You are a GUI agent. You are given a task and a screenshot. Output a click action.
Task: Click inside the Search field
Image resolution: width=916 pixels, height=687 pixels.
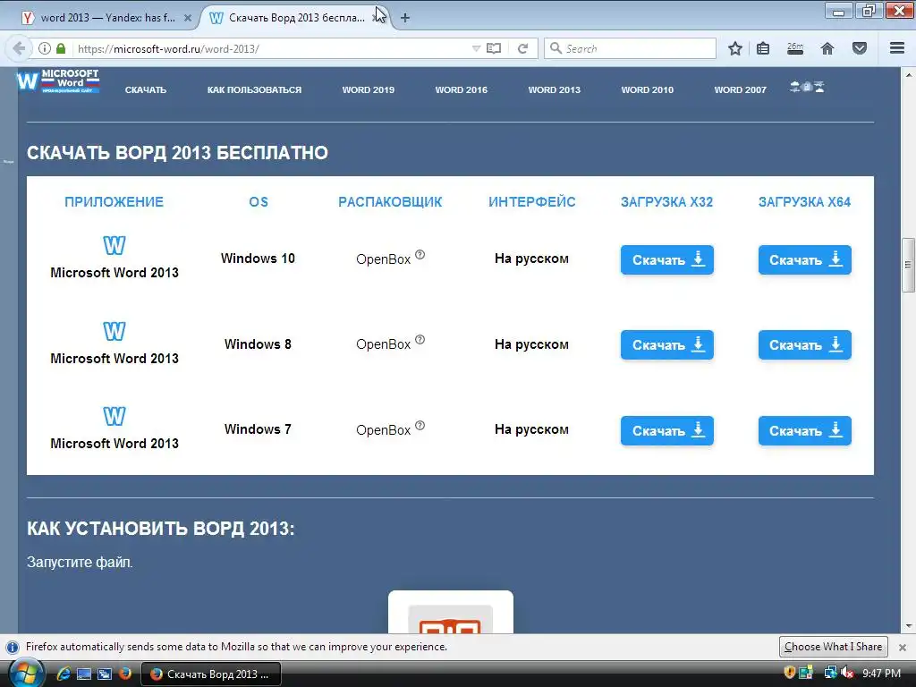point(630,48)
